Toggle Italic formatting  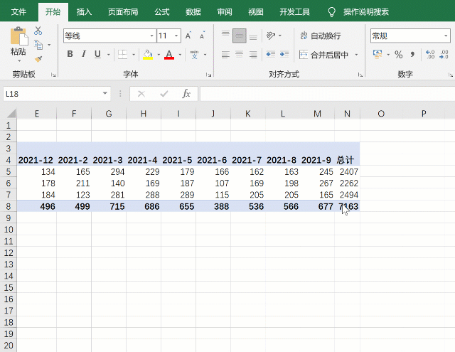tap(84, 55)
